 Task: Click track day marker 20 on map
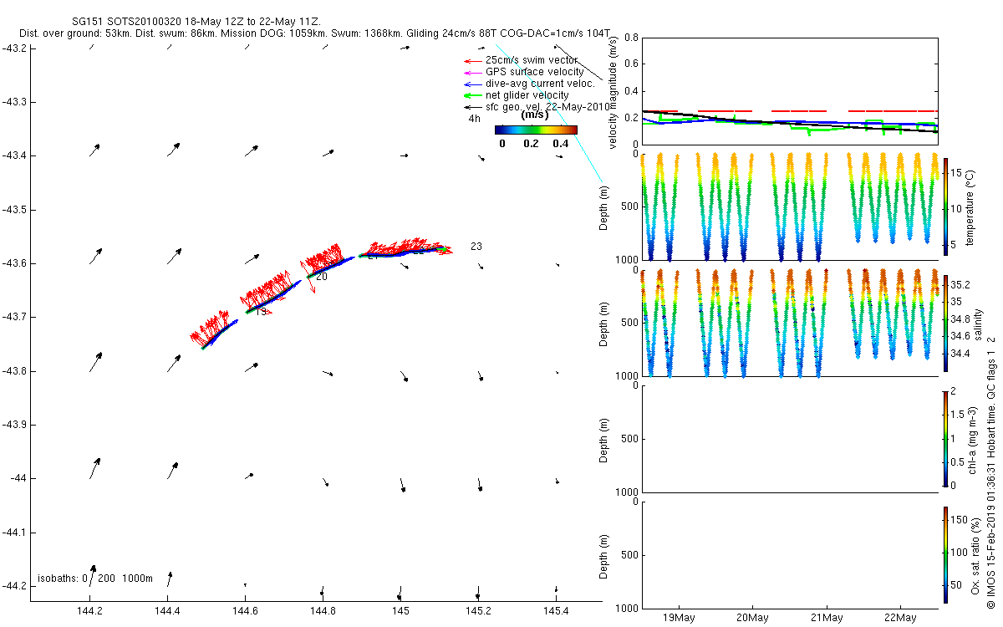click(321, 277)
